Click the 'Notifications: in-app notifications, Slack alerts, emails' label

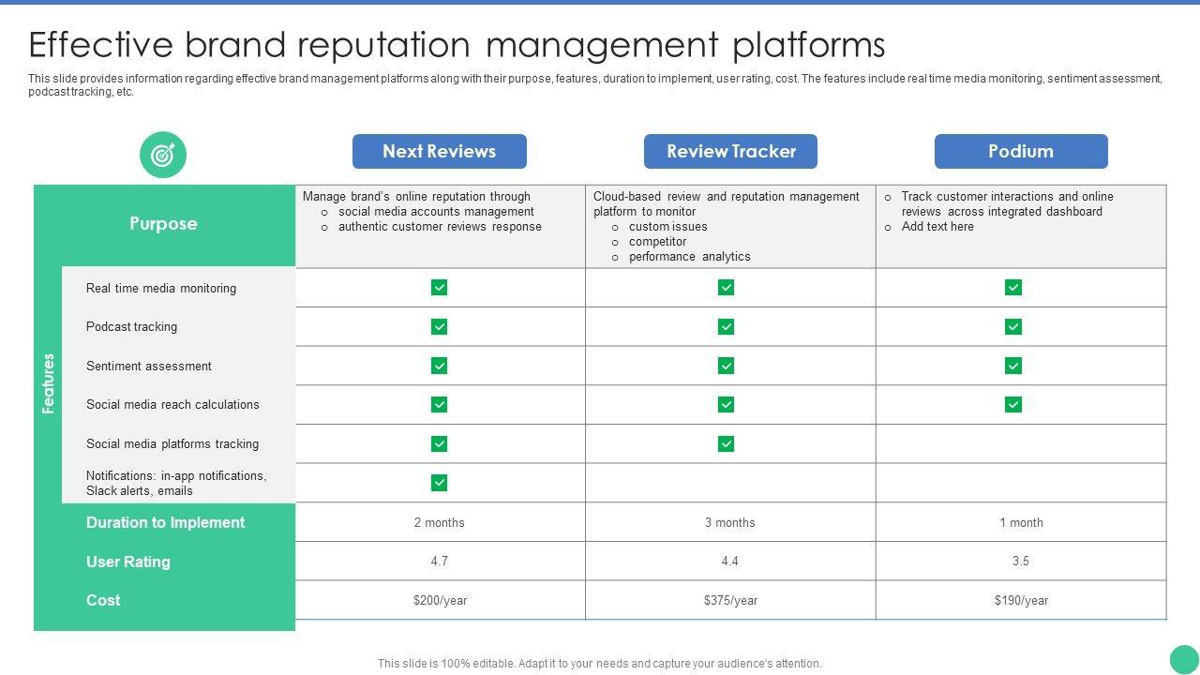coord(176,484)
